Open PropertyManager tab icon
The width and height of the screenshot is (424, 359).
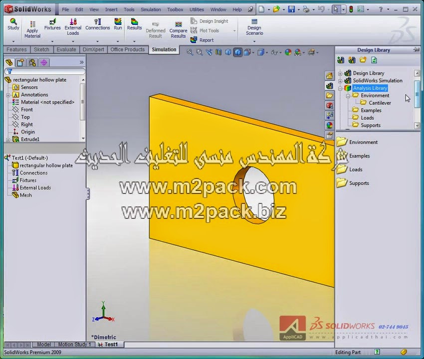(x=20, y=63)
